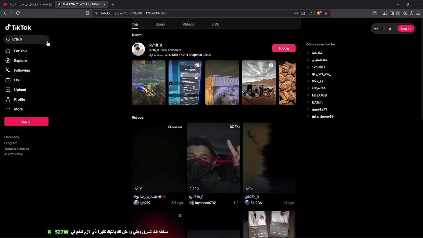Switch to the YouTube browser tab
423x238 pixels.
[27, 4]
